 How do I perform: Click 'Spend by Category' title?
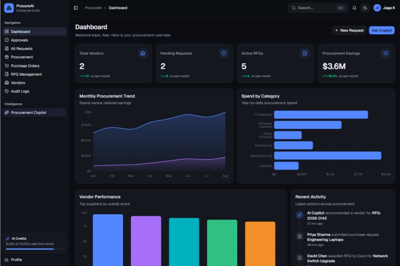pos(260,96)
